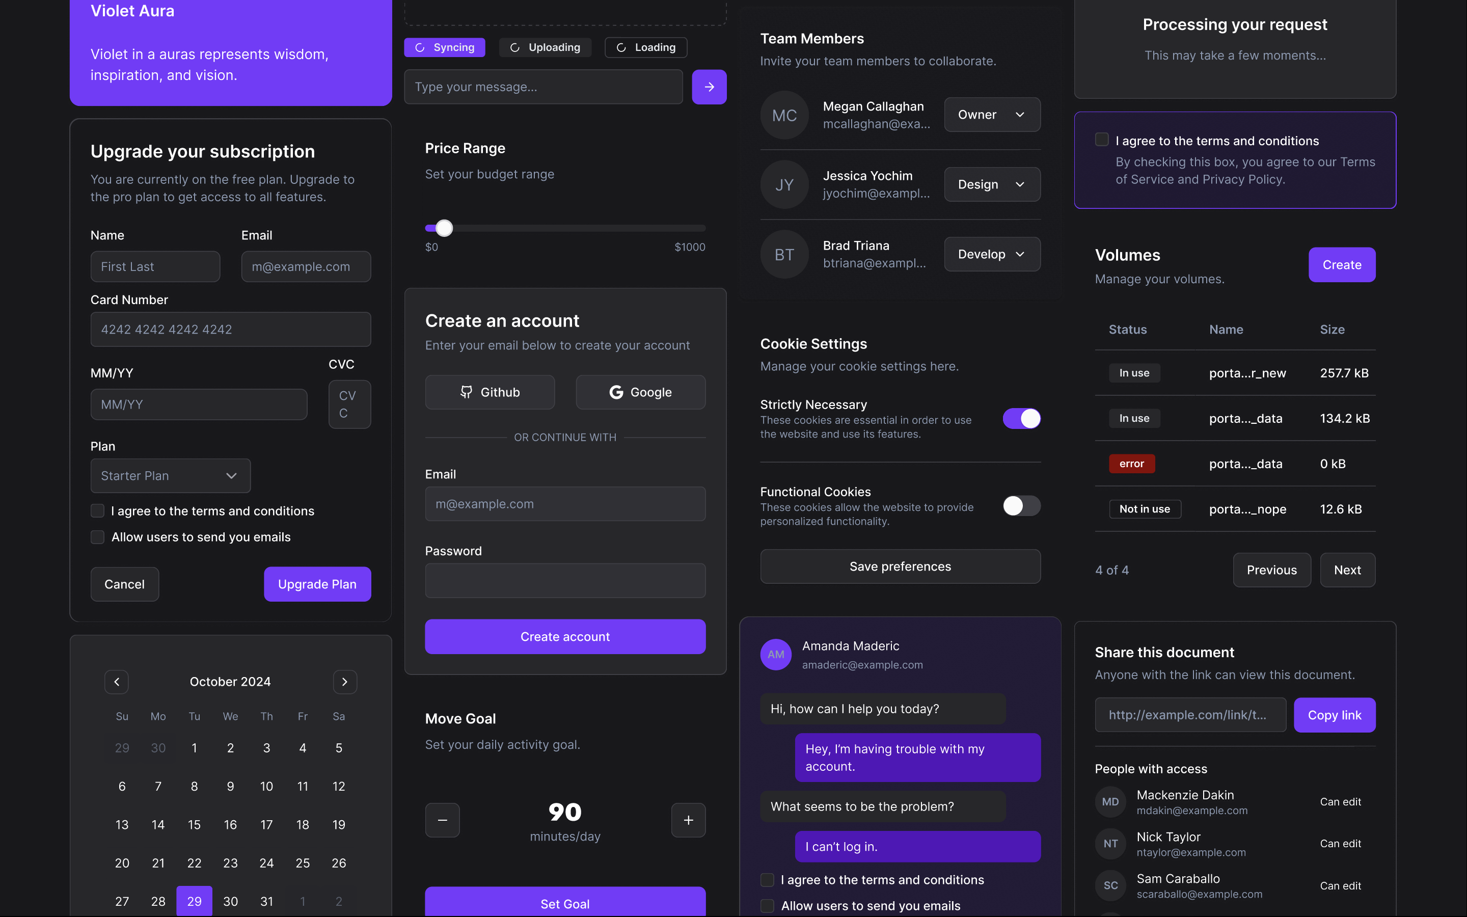
Task: Click the send message arrow button
Action: (709, 87)
